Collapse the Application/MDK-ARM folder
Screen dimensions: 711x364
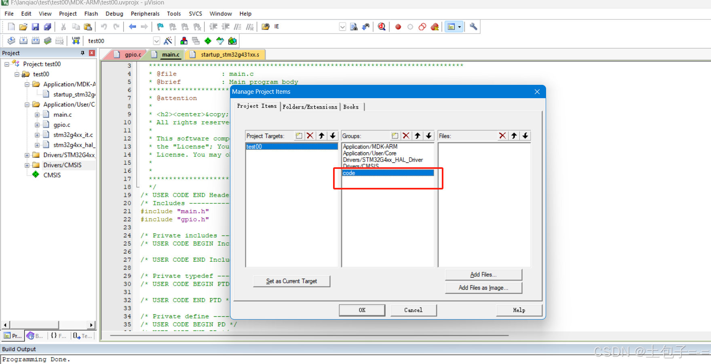(27, 84)
